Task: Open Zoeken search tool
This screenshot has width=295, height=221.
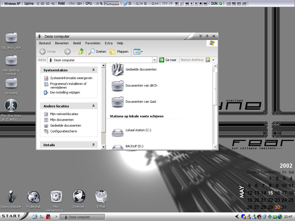Action: pyautogui.click(x=97, y=52)
